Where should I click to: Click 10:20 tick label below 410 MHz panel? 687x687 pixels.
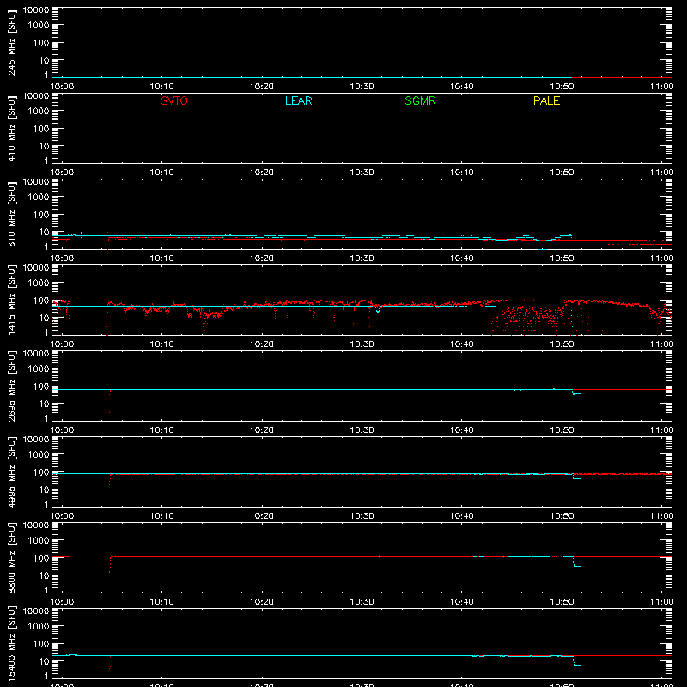pos(262,173)
